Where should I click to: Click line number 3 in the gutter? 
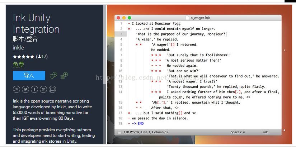tap(121, 34)
